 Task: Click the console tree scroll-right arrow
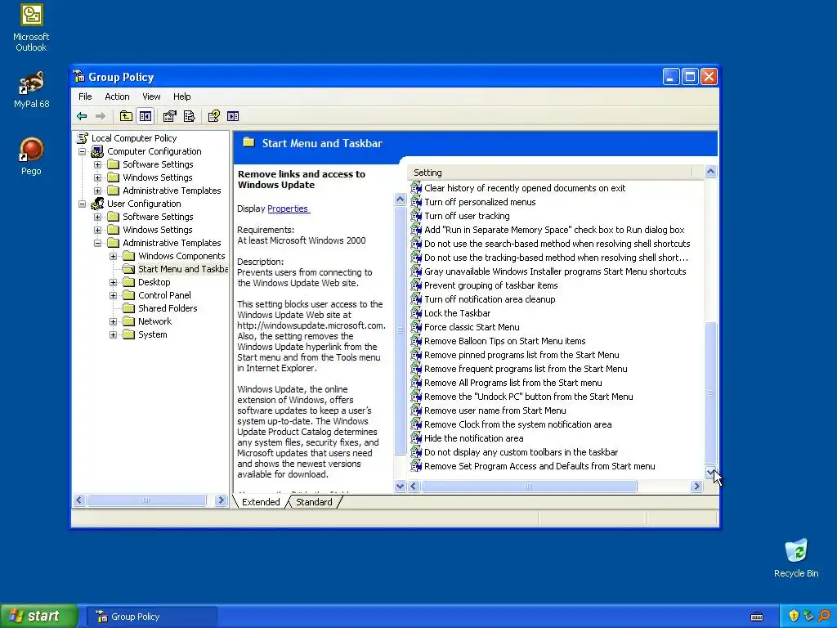click(221, 500)
